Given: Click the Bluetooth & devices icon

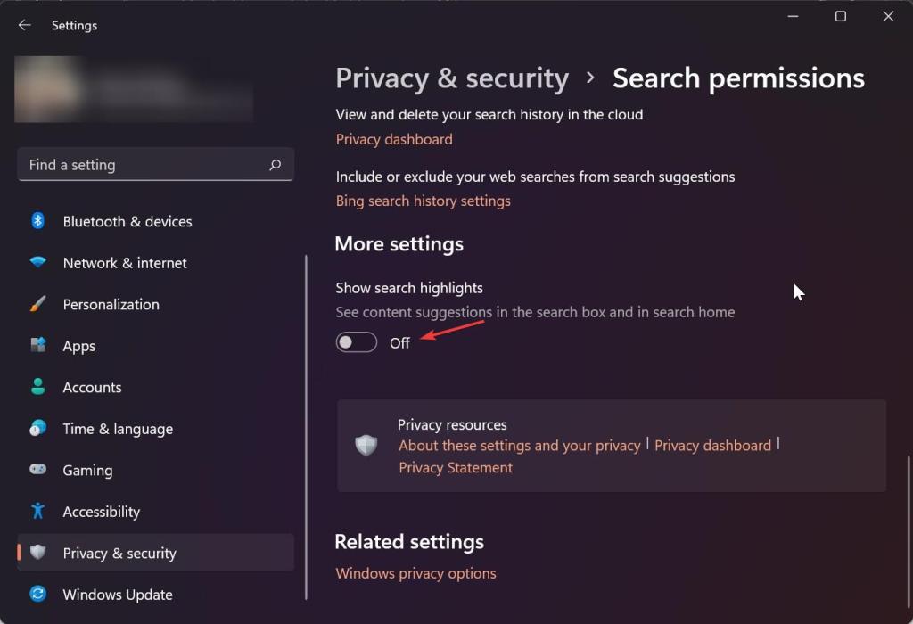Looking at the screenshot, I should tap(37, 221).
